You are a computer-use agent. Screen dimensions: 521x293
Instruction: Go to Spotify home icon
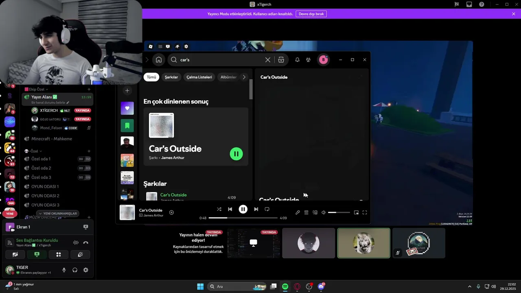159,60
